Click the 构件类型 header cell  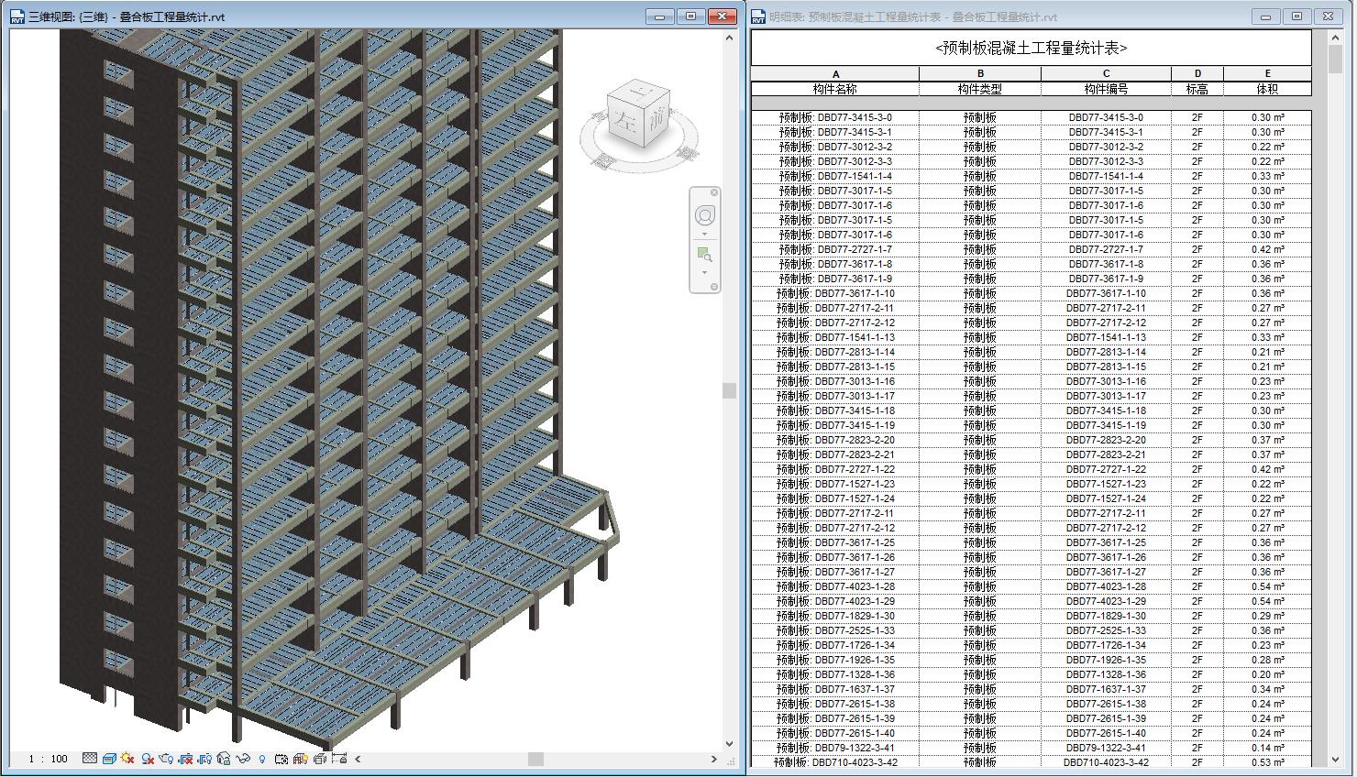tap(980, 89)
